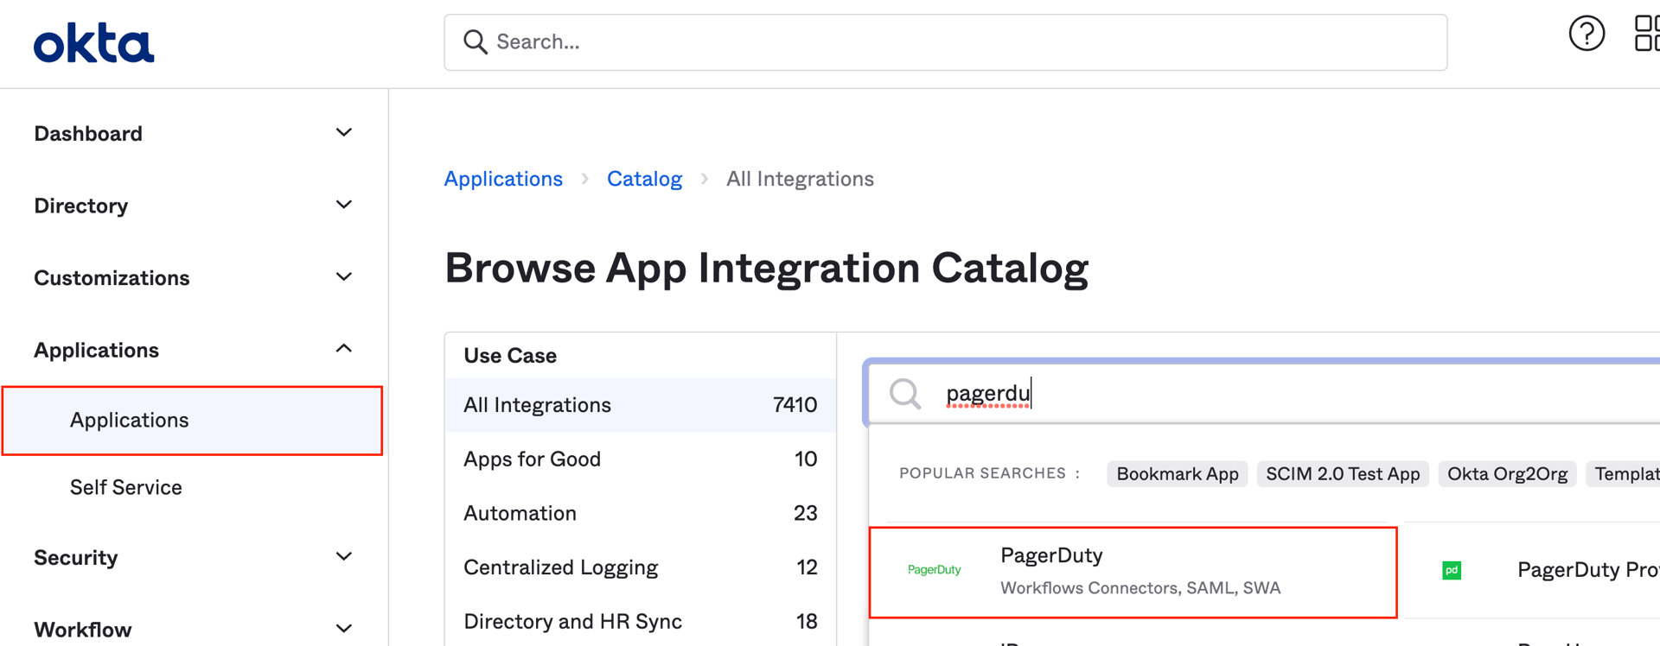1660x646 pixels.
Task: Select Bookmark App popular search
Action: pos(1177,474)
